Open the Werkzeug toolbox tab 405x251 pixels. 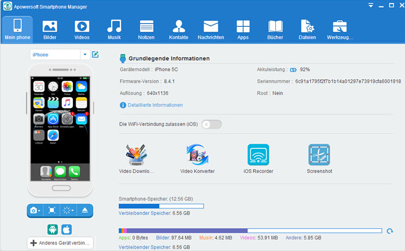point(340,30)
